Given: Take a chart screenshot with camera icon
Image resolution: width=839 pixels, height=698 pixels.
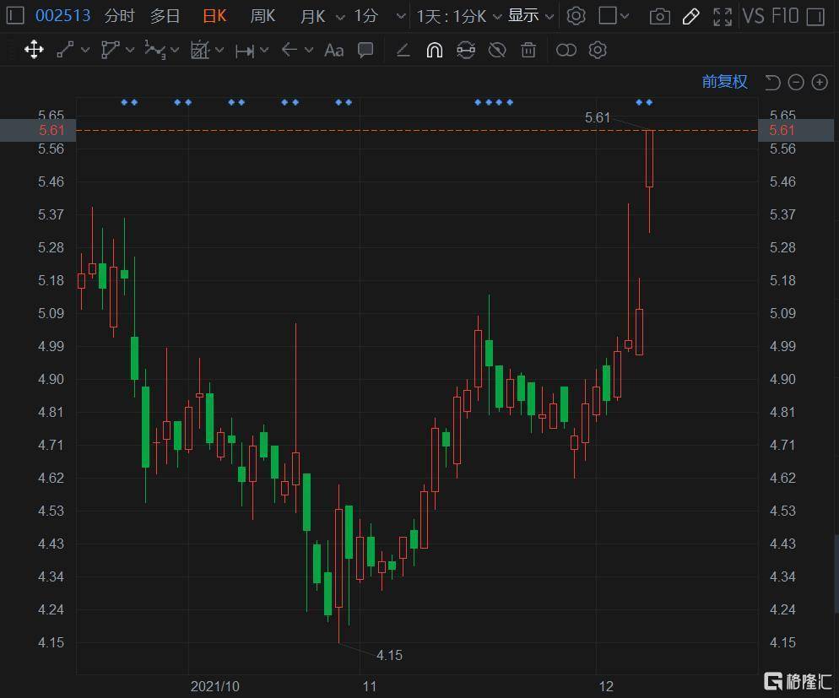Looking at the screenshot, I should 660,16.
